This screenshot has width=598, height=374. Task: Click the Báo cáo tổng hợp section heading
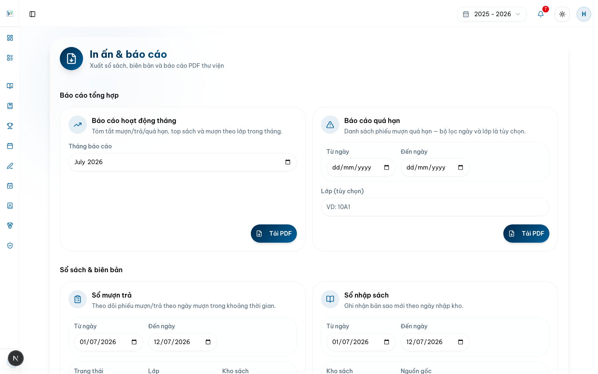[89, 95]
